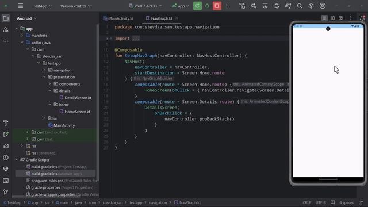Open App Quality Insights gem icon
The width and height of the screenshot is (368, 207).
click(x=6, y=168)
